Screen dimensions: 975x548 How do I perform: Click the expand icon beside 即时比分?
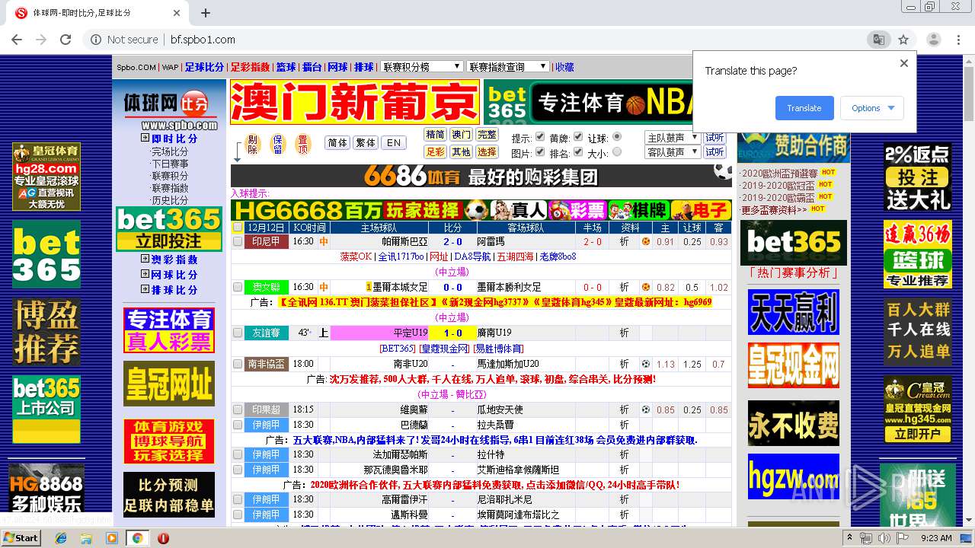point(145,138)
